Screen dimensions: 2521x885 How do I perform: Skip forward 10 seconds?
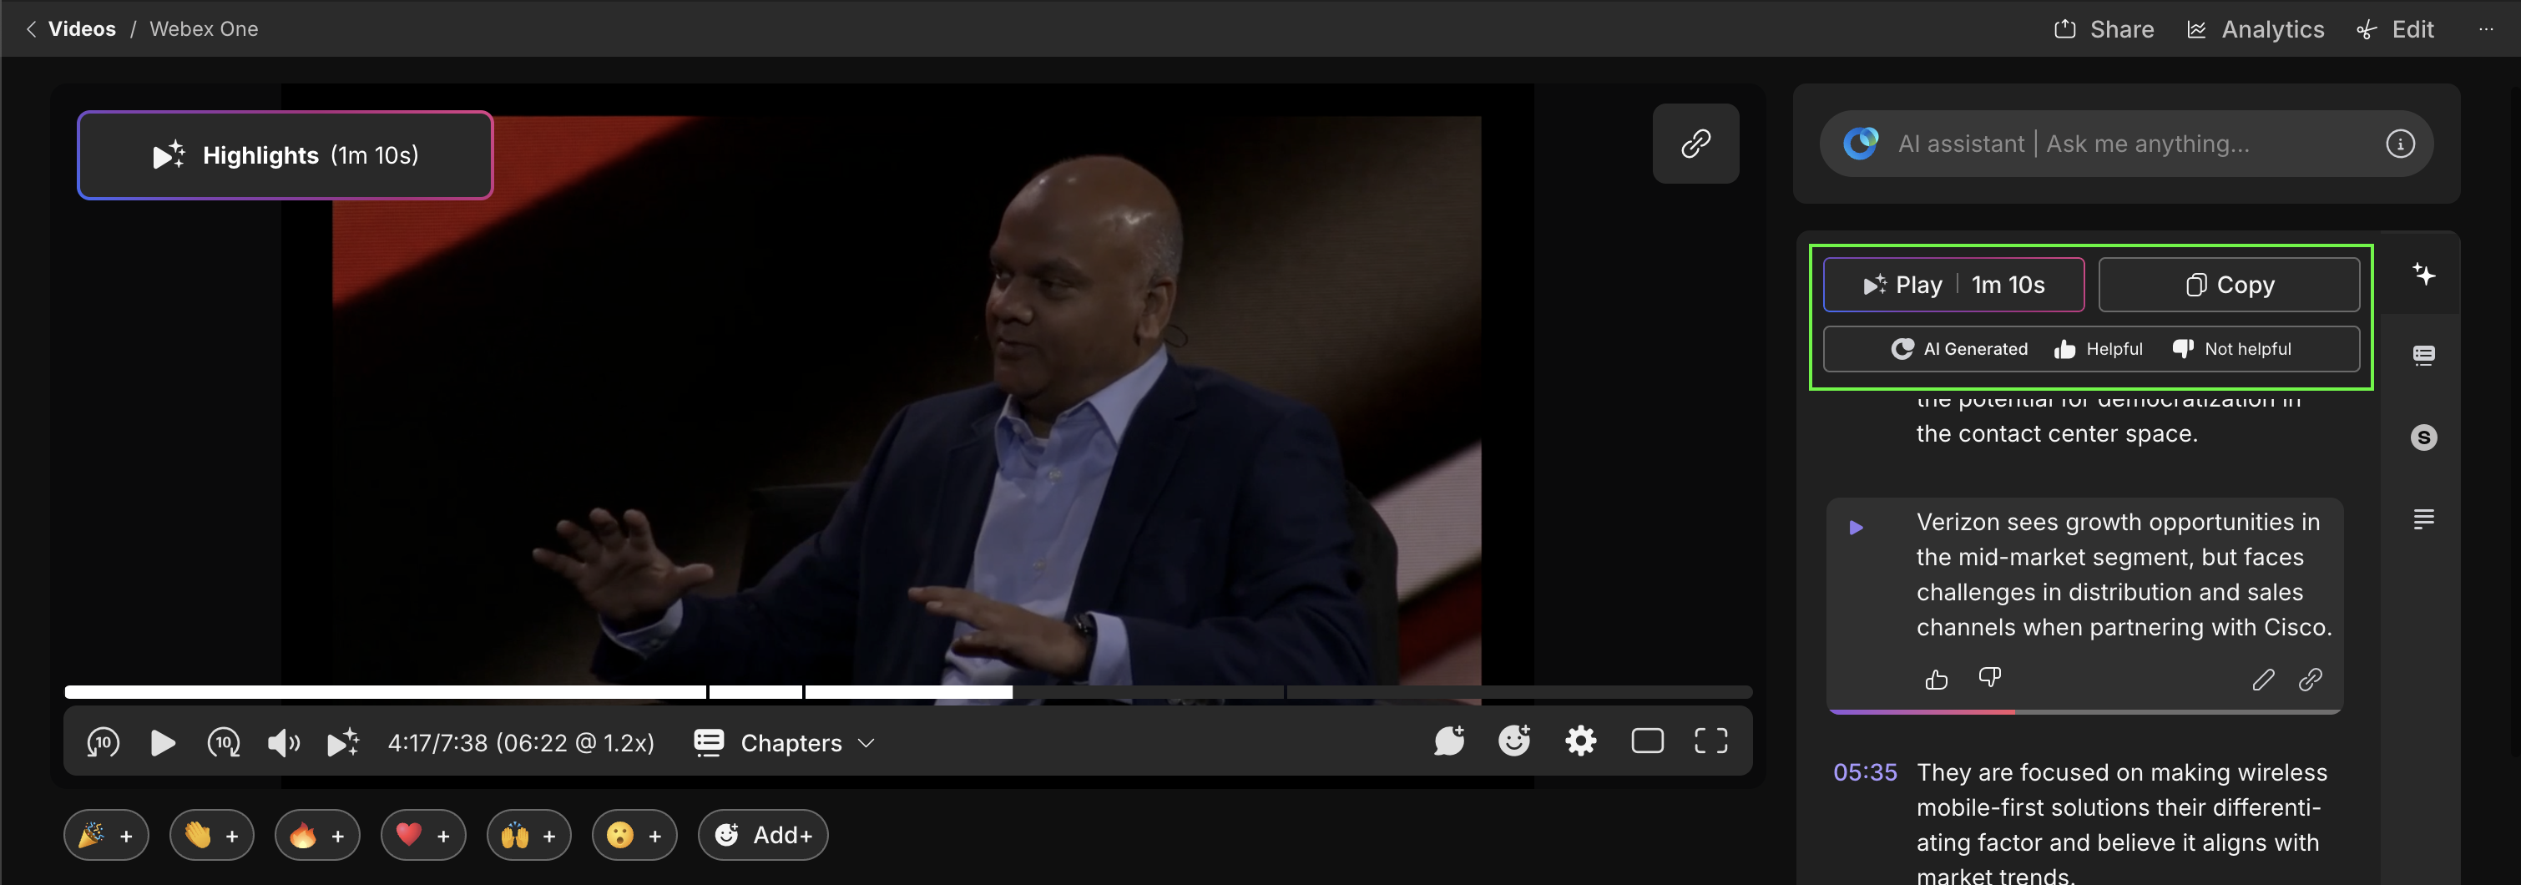click(x=223, y=743)
